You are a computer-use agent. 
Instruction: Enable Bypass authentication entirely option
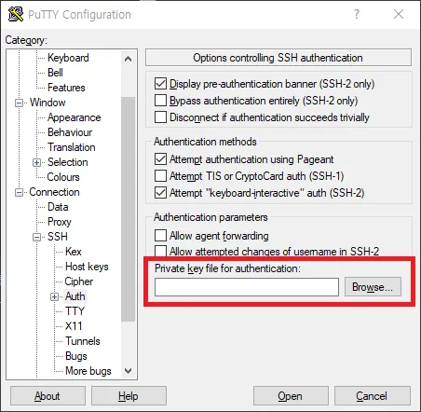160,101
